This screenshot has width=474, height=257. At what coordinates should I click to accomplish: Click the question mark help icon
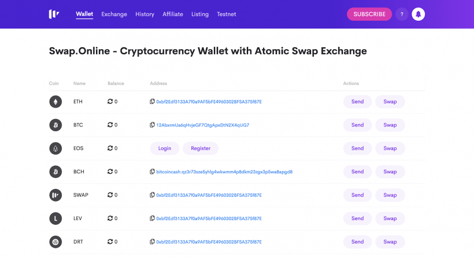point(402,14)
